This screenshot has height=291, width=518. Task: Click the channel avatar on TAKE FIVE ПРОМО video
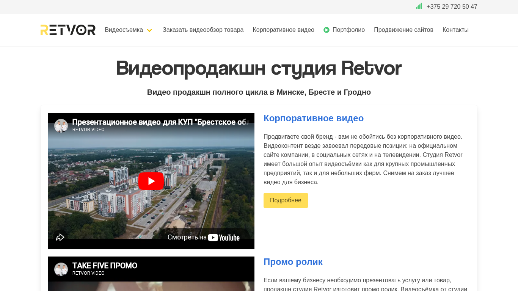[61, 269]
